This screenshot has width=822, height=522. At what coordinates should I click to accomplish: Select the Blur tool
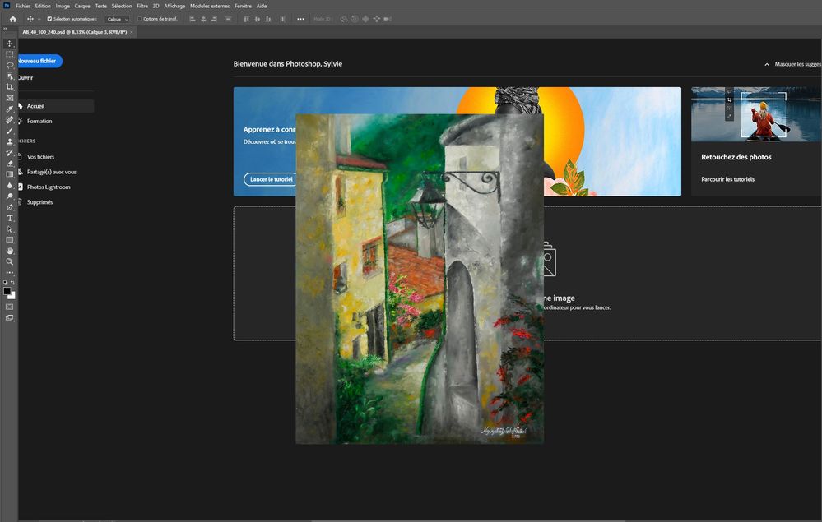[9, 185]
